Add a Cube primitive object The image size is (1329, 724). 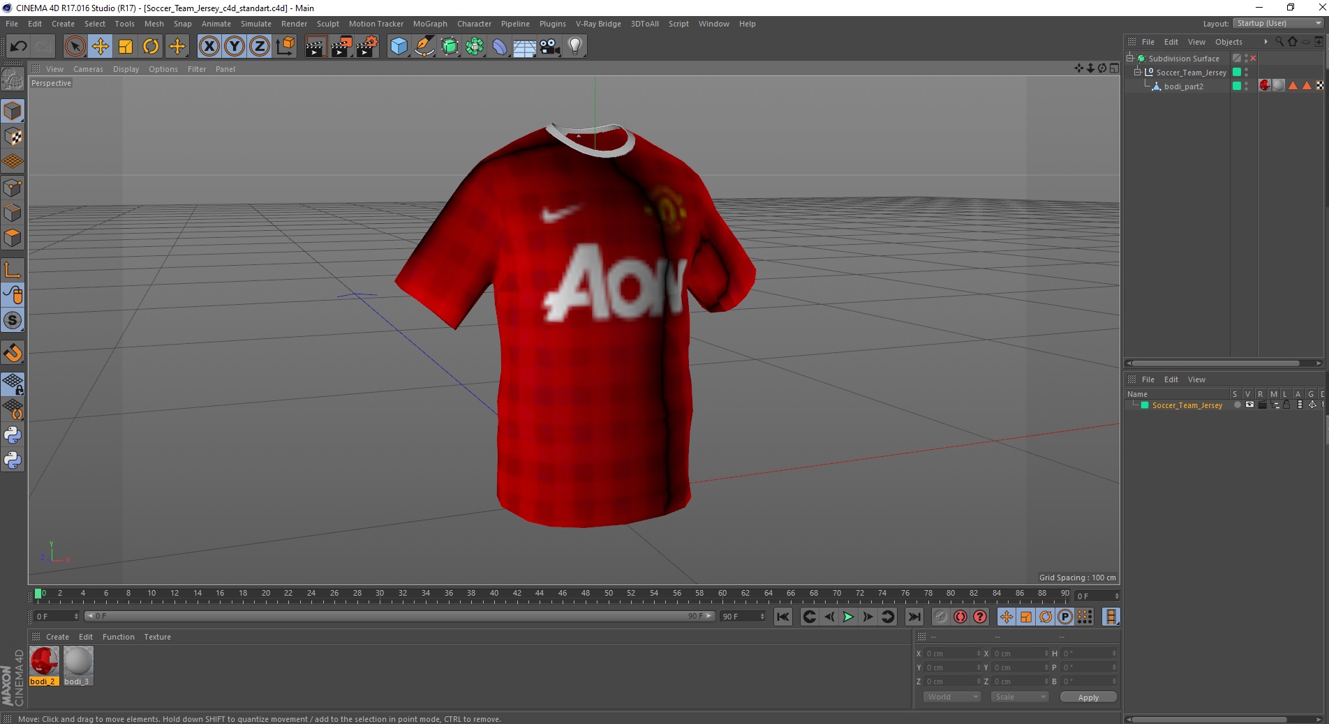pyautogui.click(x=399, y=47)
